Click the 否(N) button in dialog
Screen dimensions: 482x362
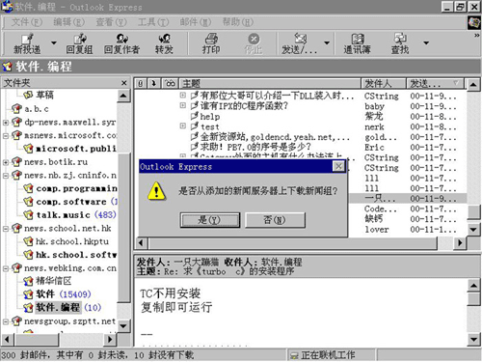click(x=275, y=220)
